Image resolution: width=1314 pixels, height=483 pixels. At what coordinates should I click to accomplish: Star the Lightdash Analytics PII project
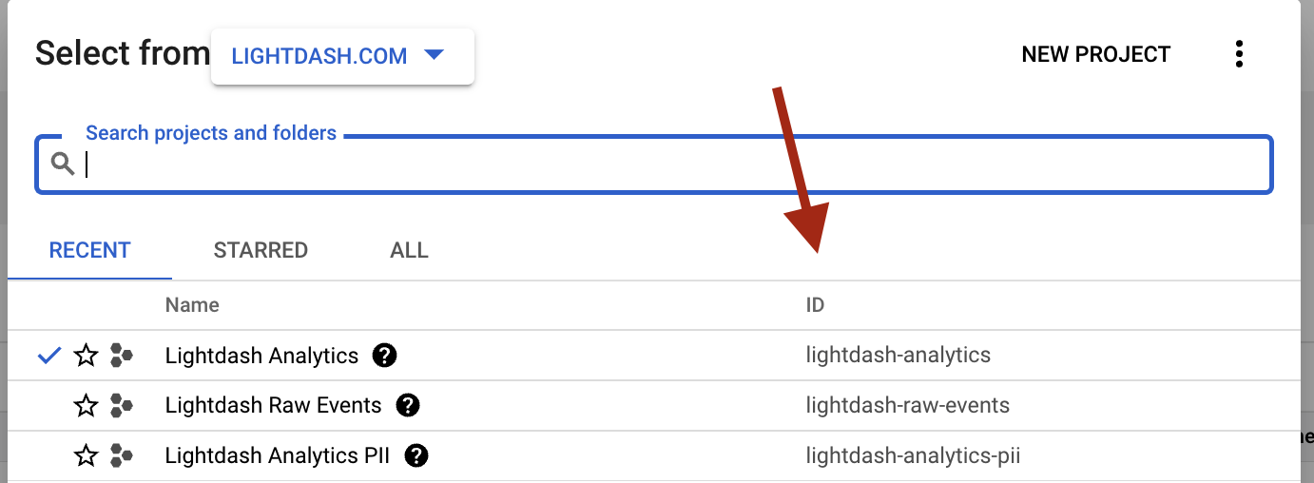[87, 456]
